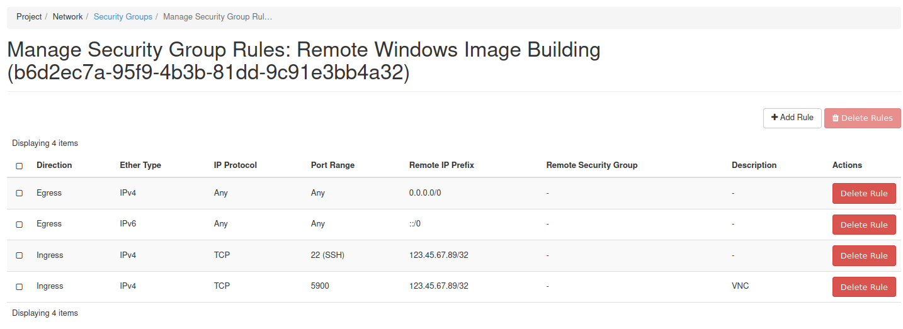Screen dimensions: 903x329
Task: Select the ::/0 remote prefix cell
Action: tap(415, 223)
